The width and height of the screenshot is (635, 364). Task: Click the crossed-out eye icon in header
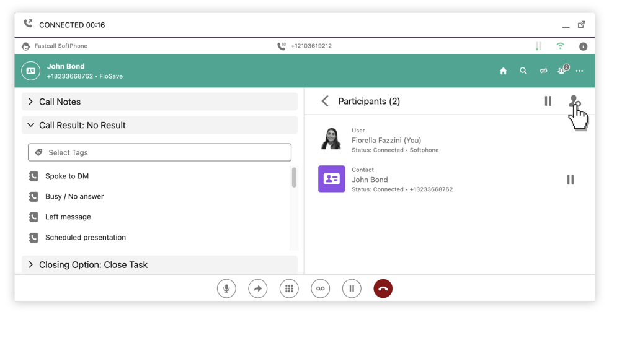tap(543, 71)
